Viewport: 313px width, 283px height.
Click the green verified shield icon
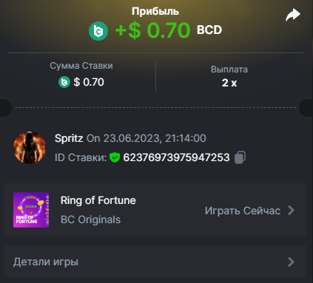pyautogui.click(x=115, y=157)
